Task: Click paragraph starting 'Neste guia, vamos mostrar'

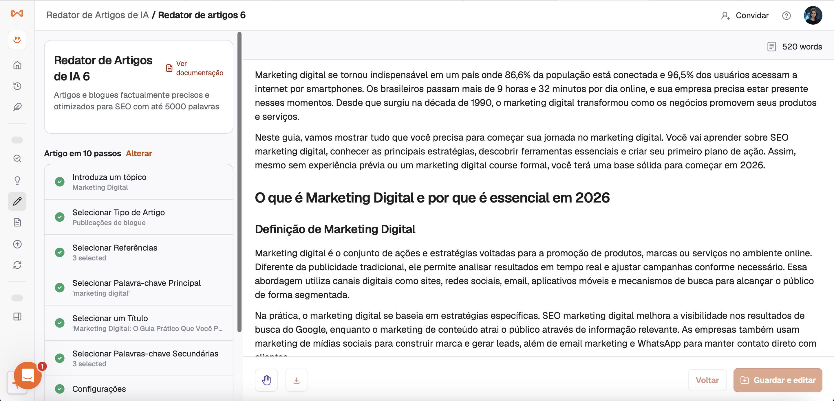Action: [525, 151]
